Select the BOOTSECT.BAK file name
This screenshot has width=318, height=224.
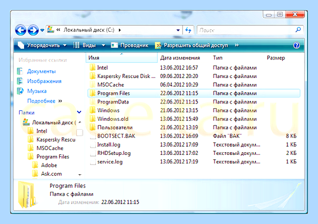tap(116, 136)
